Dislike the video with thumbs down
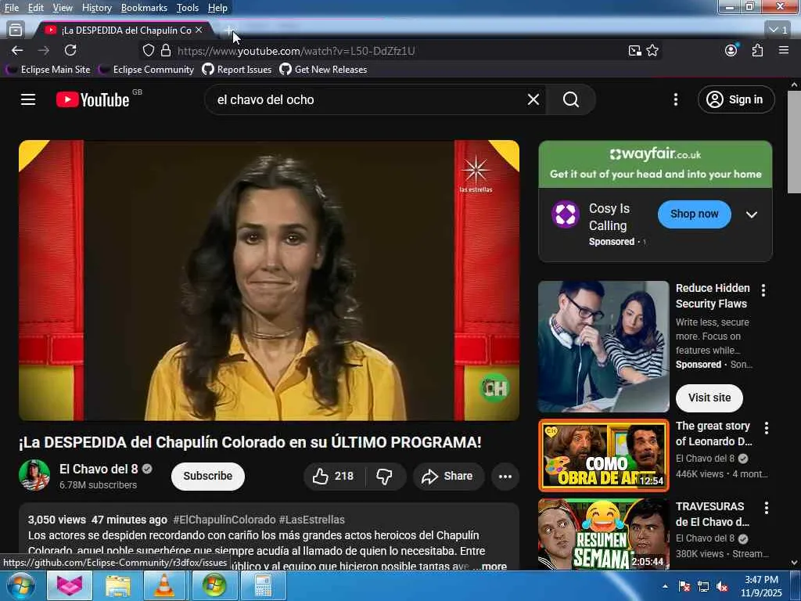This screenshot has height=601, width=801. click(385, 477)
